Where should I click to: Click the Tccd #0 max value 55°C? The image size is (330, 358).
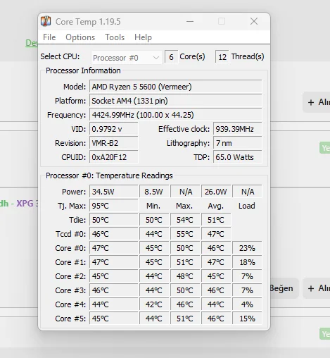pyautogui.click(x=185, y=234)
